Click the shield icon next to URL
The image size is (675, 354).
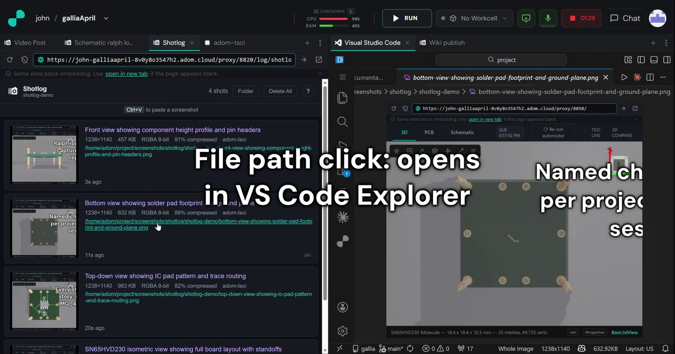coord(25,60)
